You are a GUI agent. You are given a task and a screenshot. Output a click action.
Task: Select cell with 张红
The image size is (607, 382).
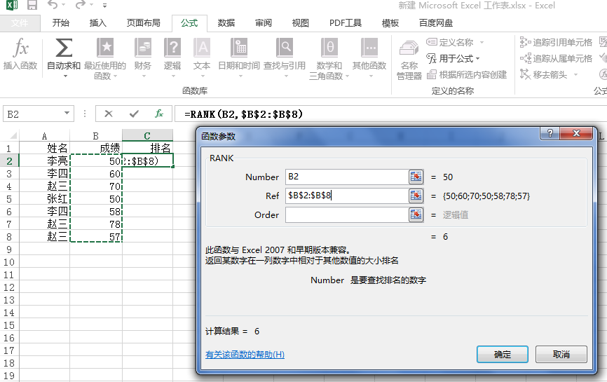click(45, 198)
